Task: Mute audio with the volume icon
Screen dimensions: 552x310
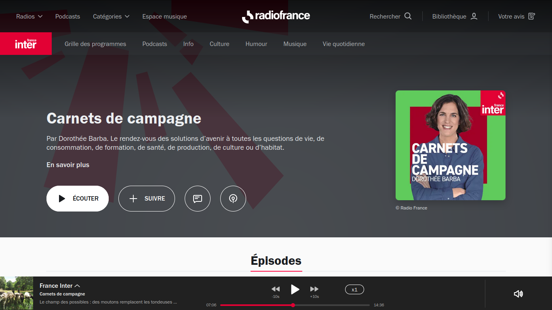Action: pos(518,293)
